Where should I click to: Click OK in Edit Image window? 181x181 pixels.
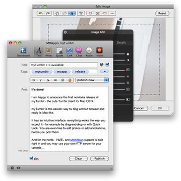pos(160,108)
